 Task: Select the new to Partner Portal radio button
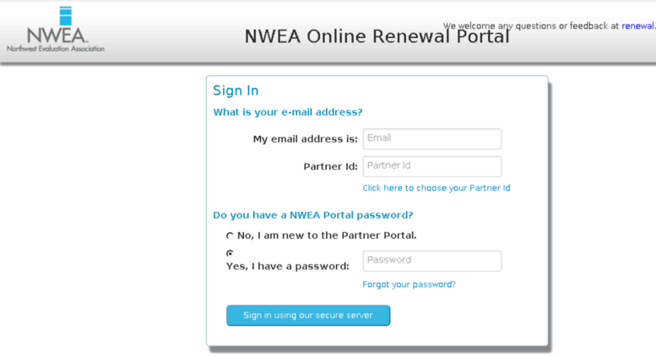pyautogui.click(x=230, y=236)
